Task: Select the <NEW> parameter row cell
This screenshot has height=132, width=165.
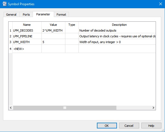Action: [x=27, y=49]
